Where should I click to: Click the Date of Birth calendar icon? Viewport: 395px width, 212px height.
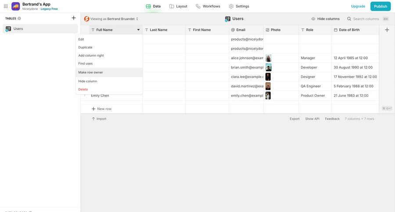[x=336, y=30]
